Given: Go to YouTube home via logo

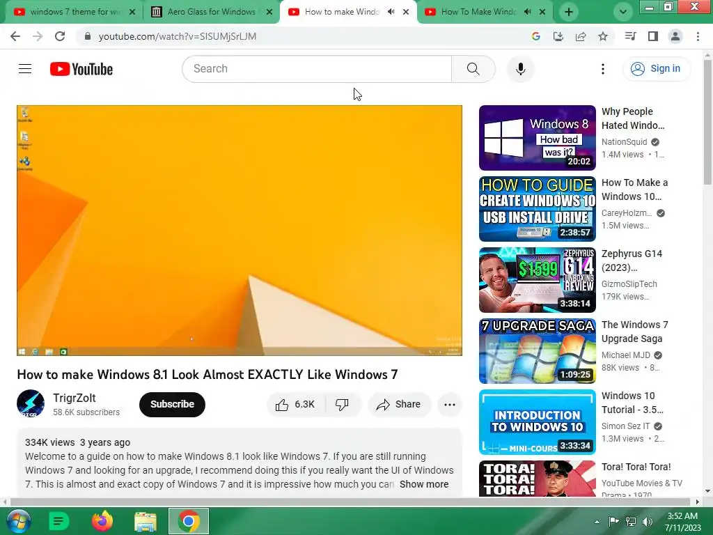Looking at the screenshot, I should point(81,69).
